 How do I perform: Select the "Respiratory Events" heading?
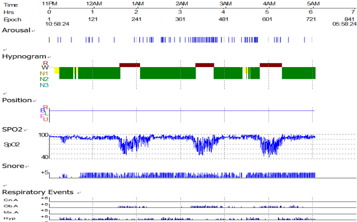tap(38, 192)
